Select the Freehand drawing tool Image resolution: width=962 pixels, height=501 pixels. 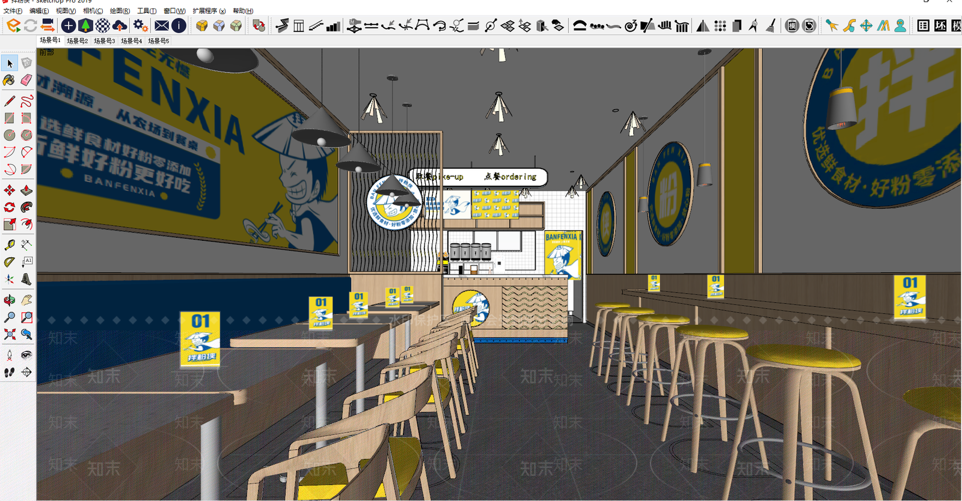[26, 101]
